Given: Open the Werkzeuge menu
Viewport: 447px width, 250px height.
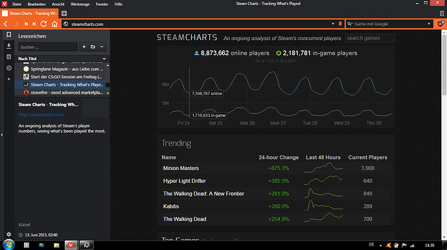Looking at the screenshot, I should tap(80, 5).
